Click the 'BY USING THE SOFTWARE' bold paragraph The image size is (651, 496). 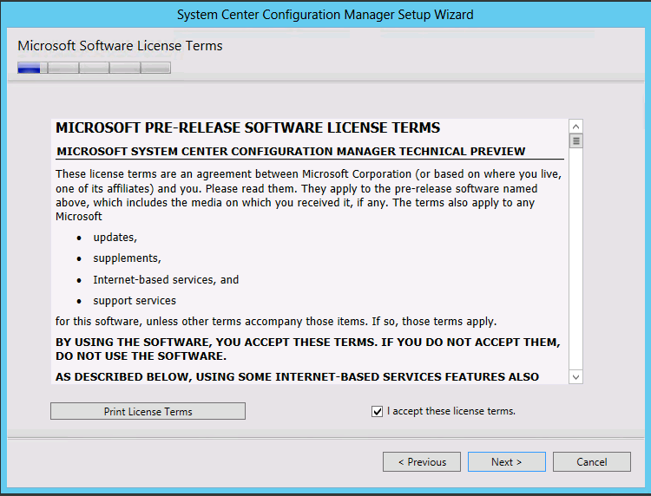click(308, 349)
